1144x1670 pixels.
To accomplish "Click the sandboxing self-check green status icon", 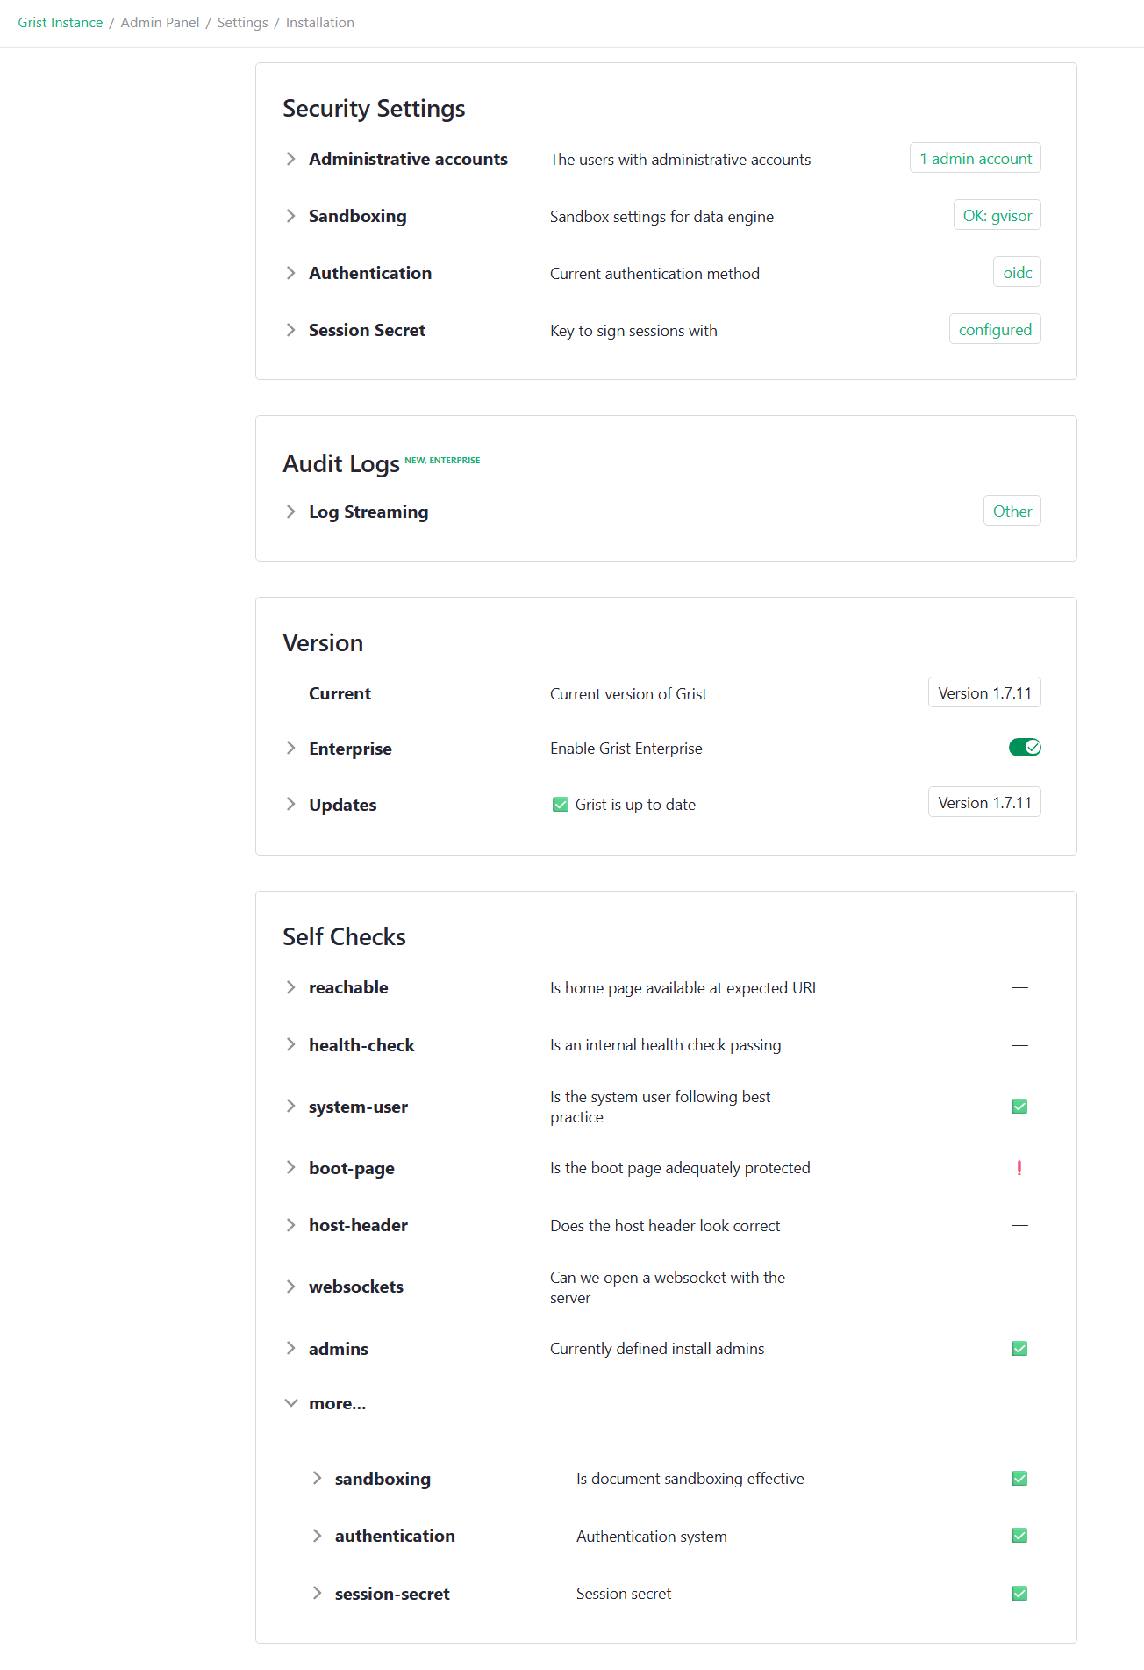I will (x=1019, y=1479).
